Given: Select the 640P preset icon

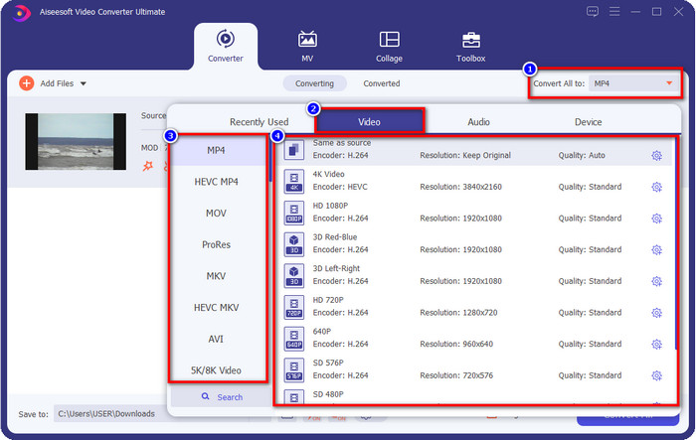Looking at the screenshot, I should (294, 339).
